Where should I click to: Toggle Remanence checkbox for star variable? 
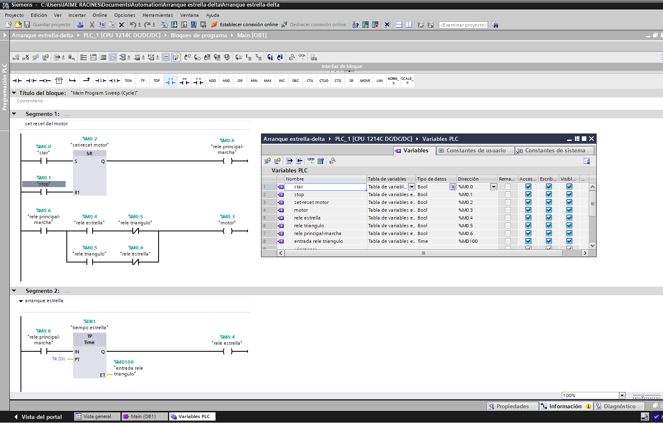pyautogui.click(x=508, y=187)
